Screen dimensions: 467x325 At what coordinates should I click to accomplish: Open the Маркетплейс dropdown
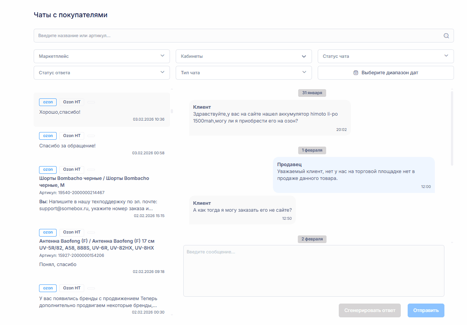point(102,56)
